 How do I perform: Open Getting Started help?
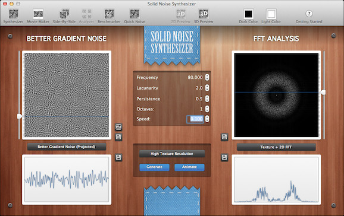coord(309,16)
